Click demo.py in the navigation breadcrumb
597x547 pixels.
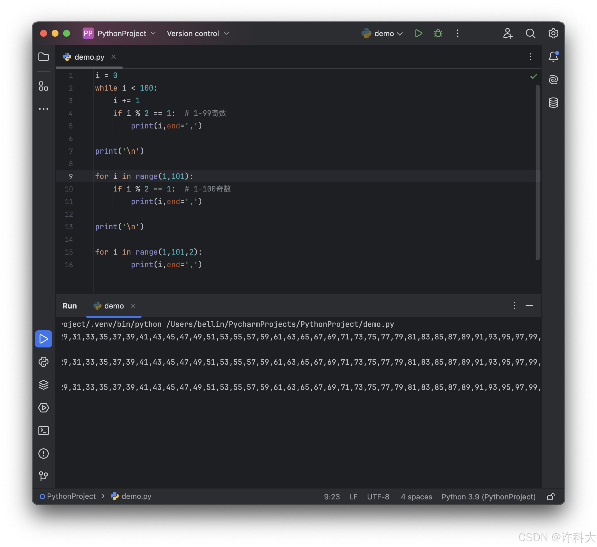131,496
